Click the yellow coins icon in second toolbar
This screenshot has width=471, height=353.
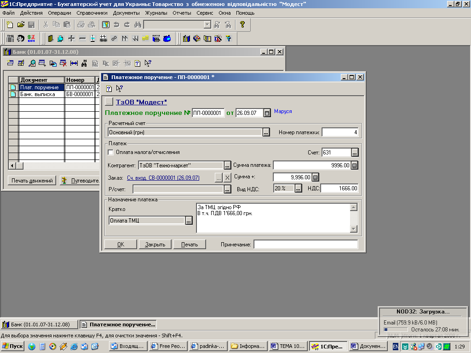(145, 39)
